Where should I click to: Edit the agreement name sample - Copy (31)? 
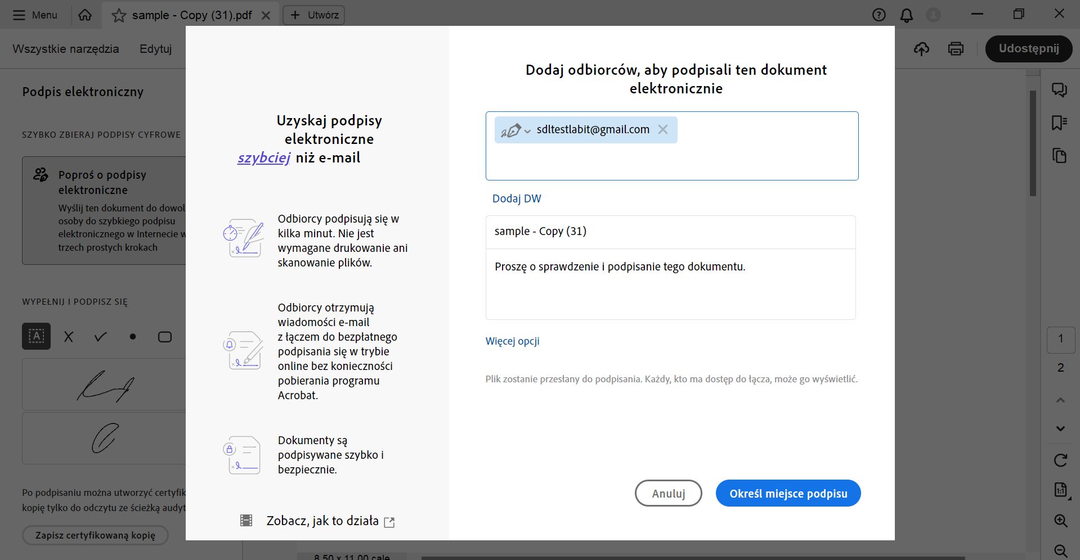[670, 232]
